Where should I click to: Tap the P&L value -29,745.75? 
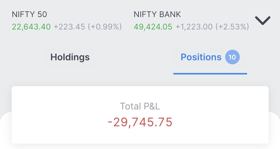pyautogui.click(x=140, y=122)
